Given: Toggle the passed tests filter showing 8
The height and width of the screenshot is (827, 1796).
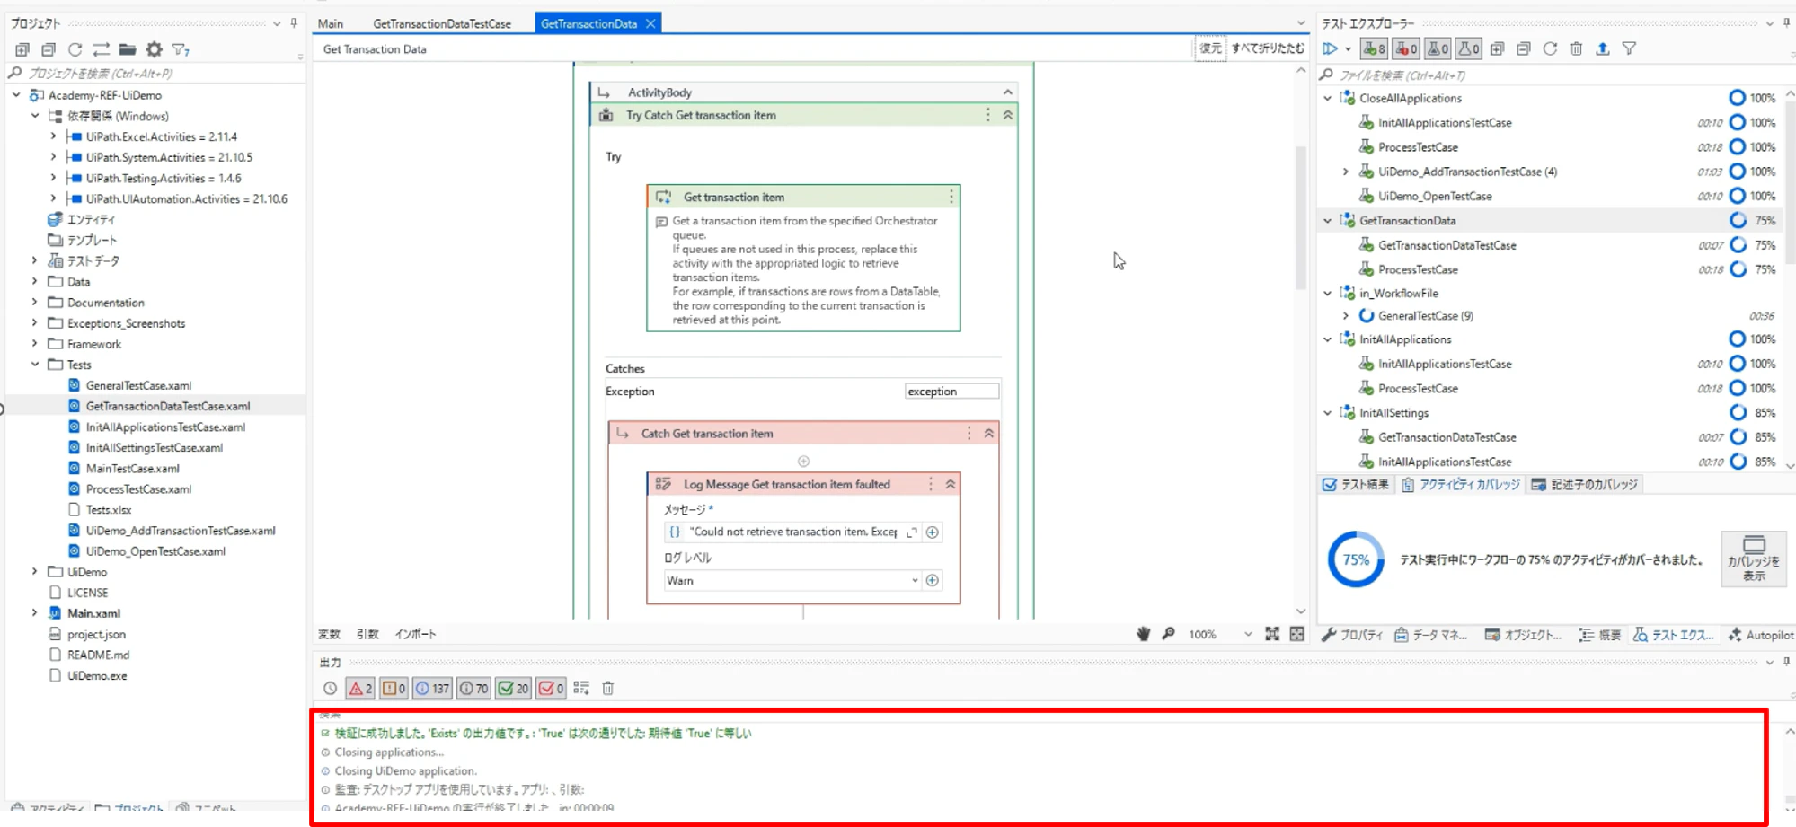Looking at the screenshot, I should tap(1374, 48).
